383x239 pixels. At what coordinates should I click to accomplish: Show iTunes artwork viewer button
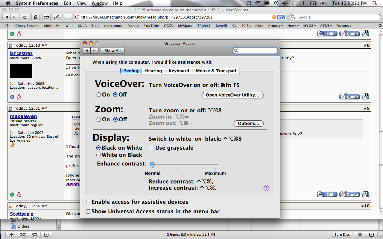[x=46, y=235]
